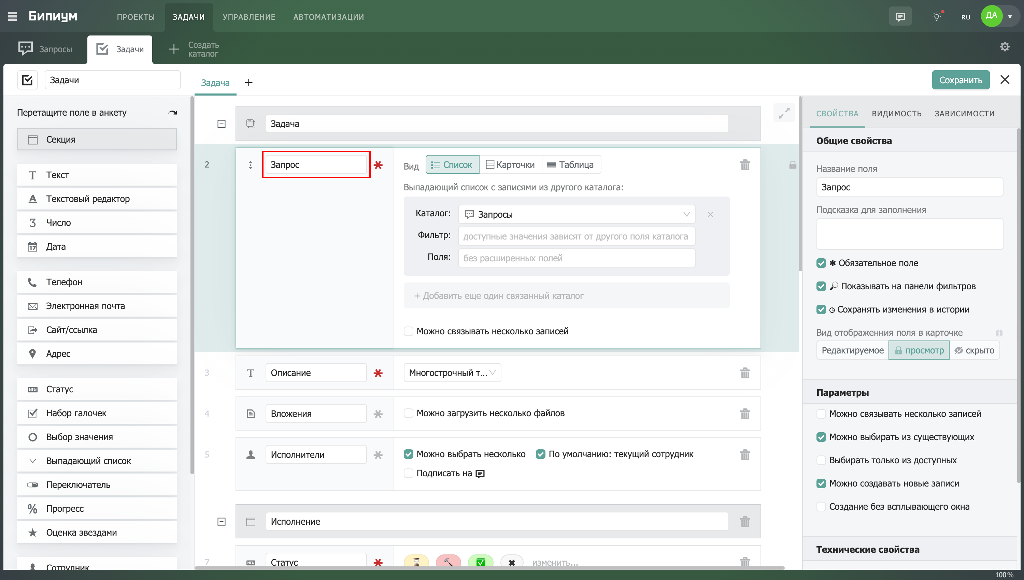
Task: Delete the Запрос field with trash icon
Action: click(x=745, y=165)
